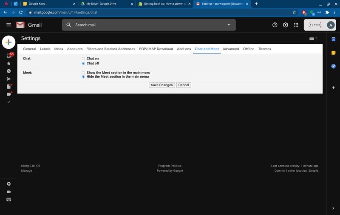The width and height of the screenshot is (340, 215).
Task: Open Snoozed clock icon
Action: click(x=8, y=71)
